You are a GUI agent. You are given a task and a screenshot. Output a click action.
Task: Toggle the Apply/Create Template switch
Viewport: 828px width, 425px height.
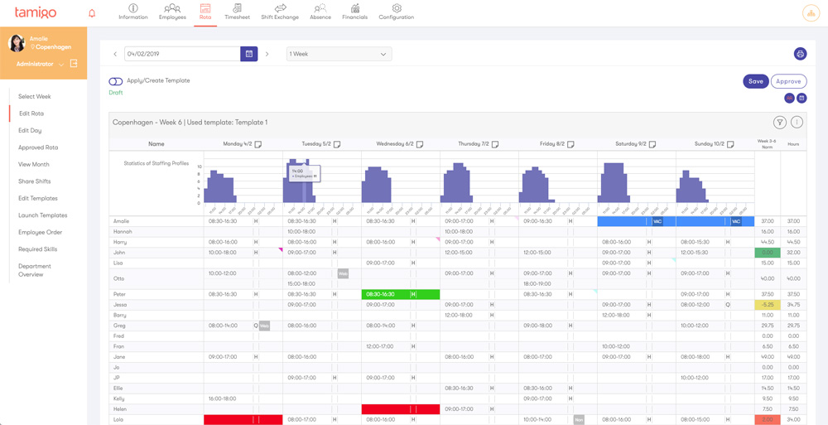coord(116,81)
